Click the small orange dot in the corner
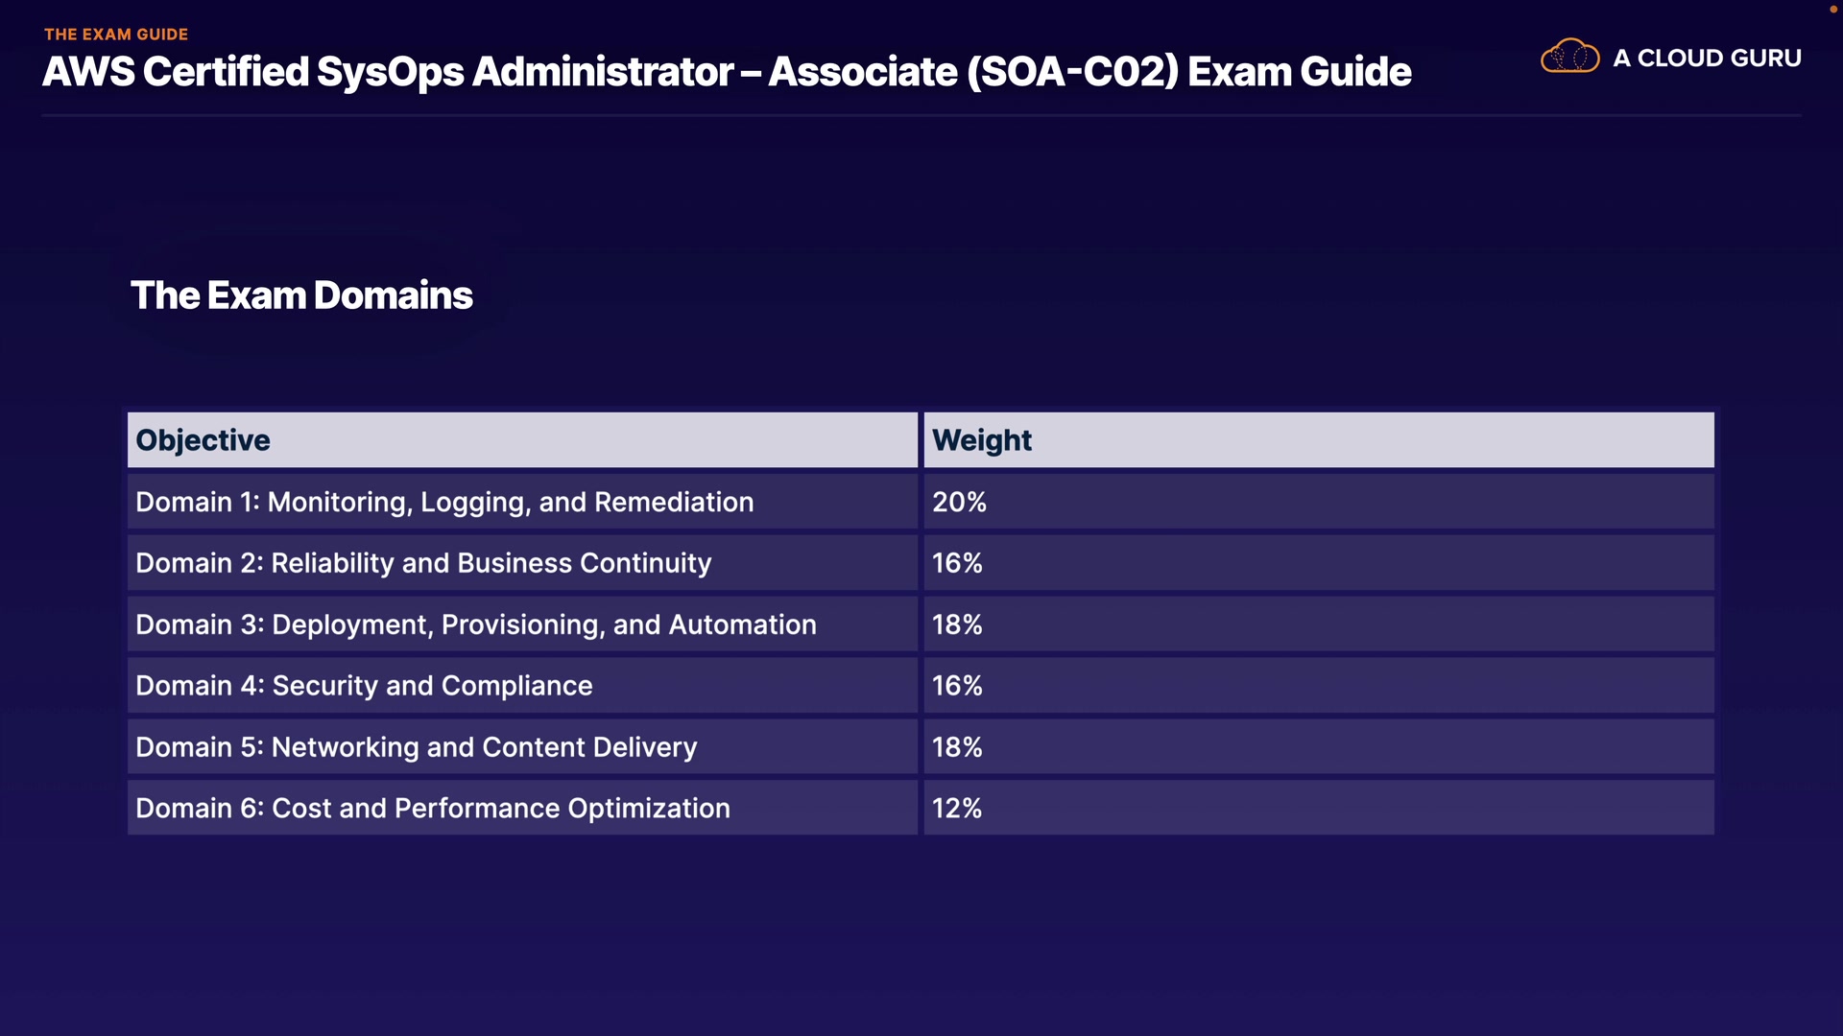Image resolution: width=1843 pixels, height=1036 pixels. tap(1832, 9)
